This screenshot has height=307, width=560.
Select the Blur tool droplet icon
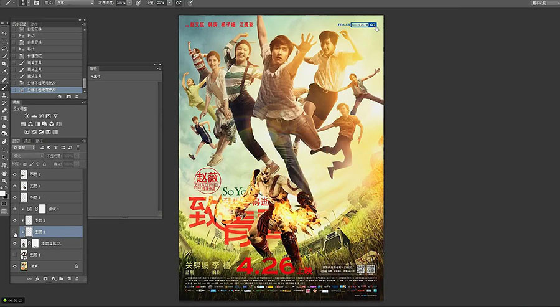tap(4, 126)
